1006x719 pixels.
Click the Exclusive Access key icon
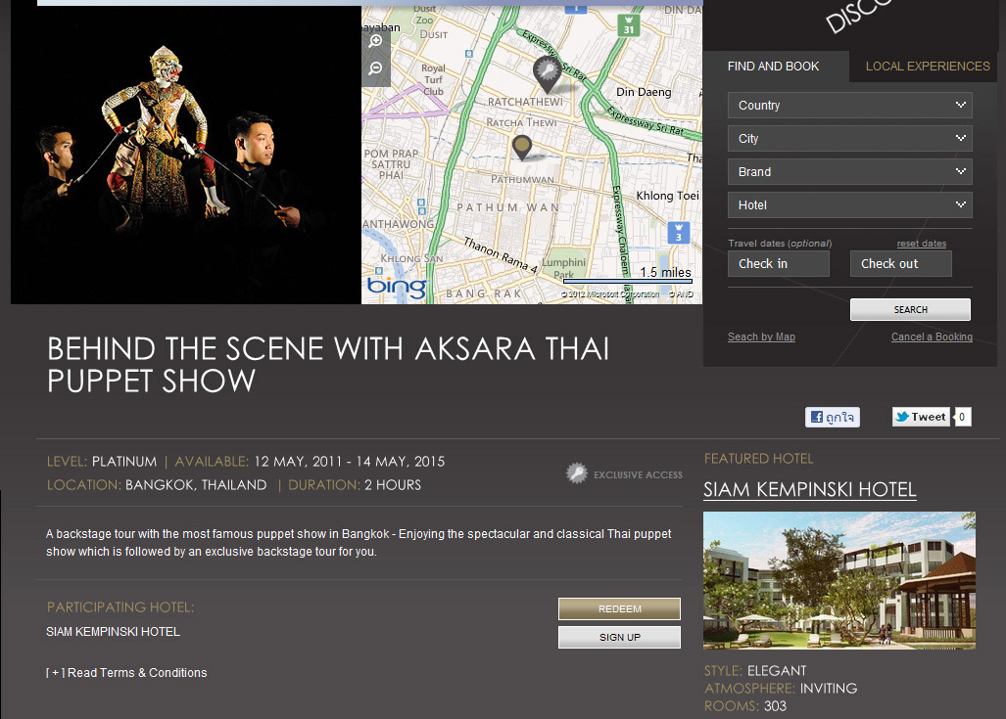[x=576, y=473]
